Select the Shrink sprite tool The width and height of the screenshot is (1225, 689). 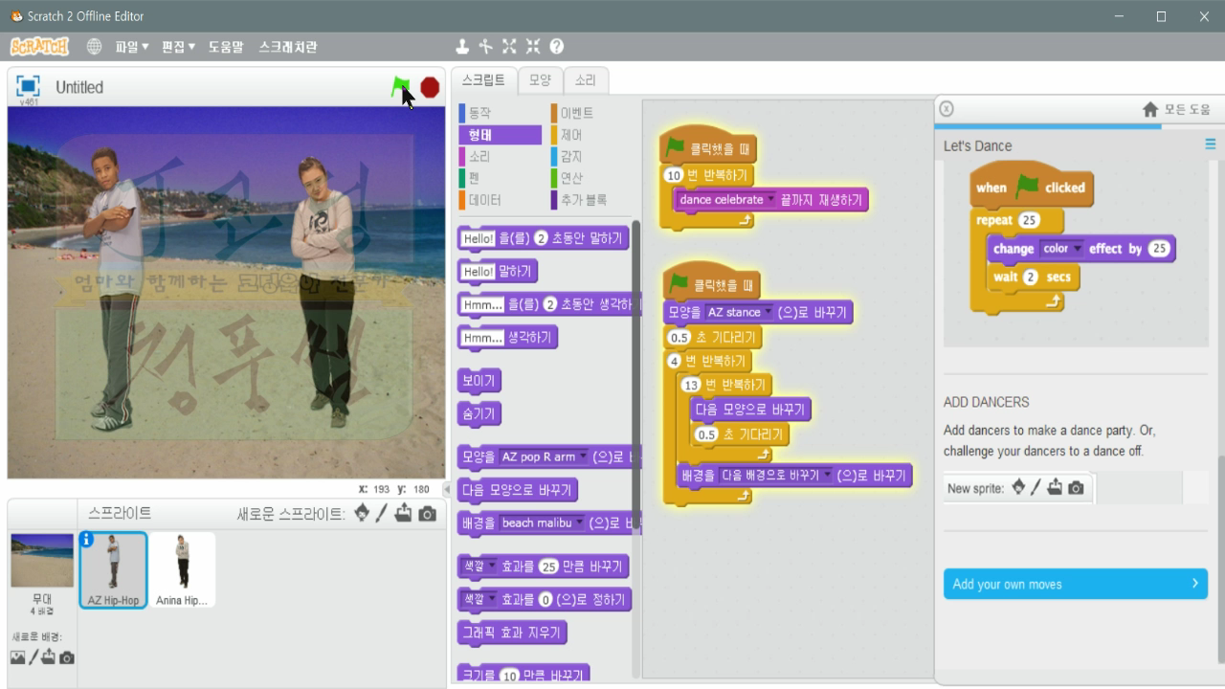[x=533, y=47]
